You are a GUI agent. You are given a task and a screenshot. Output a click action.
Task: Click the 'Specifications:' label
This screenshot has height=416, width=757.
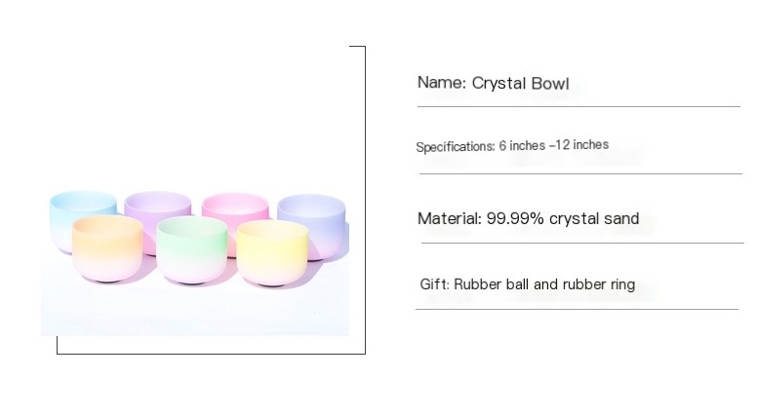click(456, 146)
